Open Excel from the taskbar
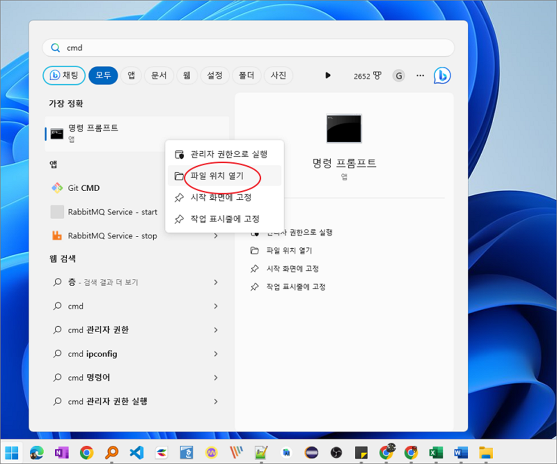Viewport: 557px width, 464px height. tap(436, 453)
